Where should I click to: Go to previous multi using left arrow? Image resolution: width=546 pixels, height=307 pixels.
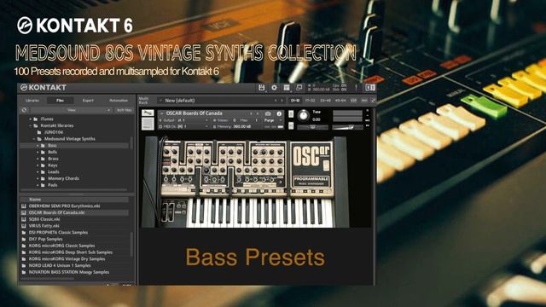click(276, 101)
